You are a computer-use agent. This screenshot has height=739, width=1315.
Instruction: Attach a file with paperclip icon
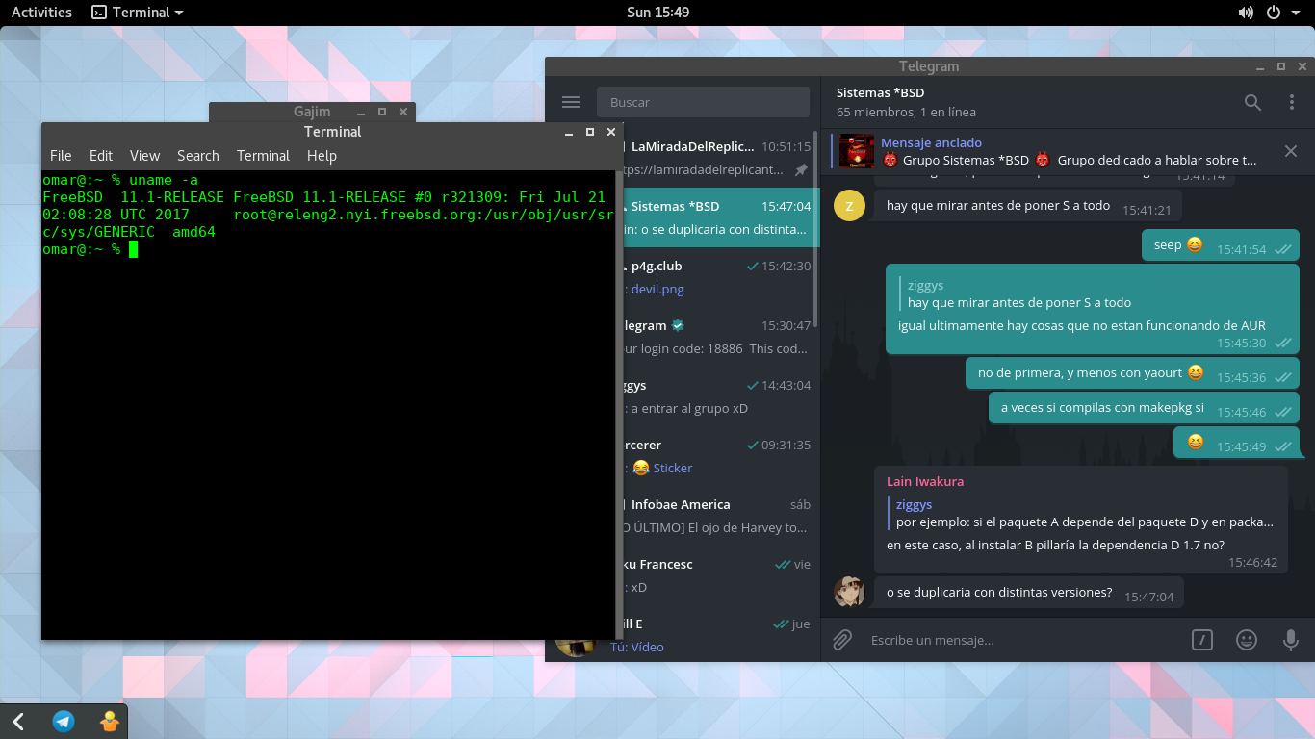point(842,640)
